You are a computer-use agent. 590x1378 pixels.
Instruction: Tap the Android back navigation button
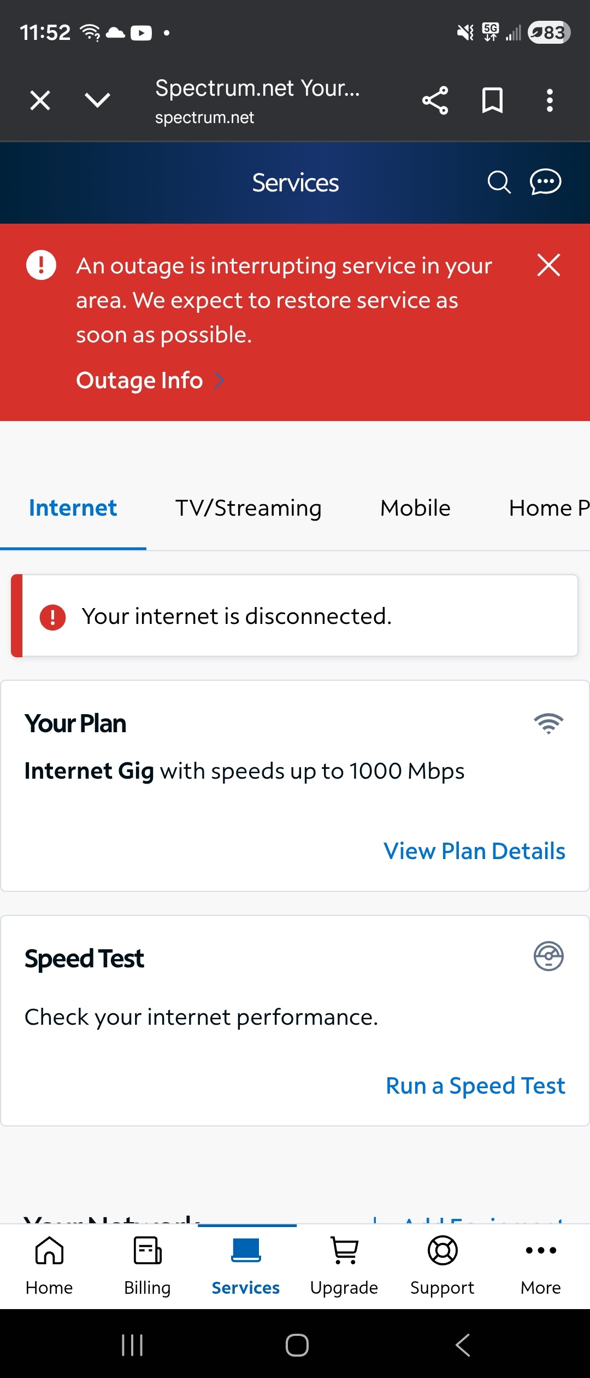click(463, 1345)
